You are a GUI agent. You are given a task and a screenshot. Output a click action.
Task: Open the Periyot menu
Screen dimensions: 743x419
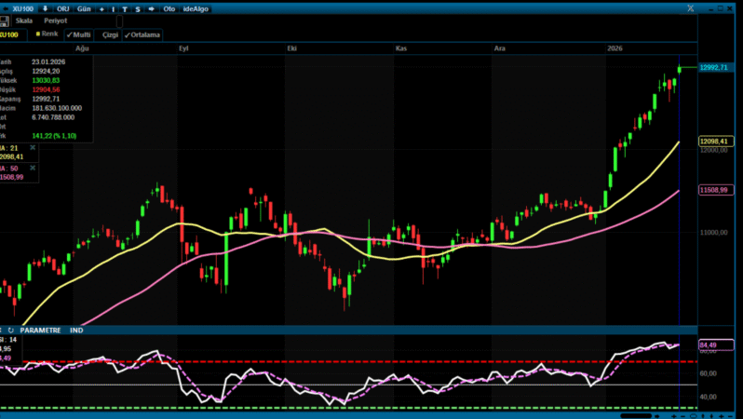coord(55,20)
